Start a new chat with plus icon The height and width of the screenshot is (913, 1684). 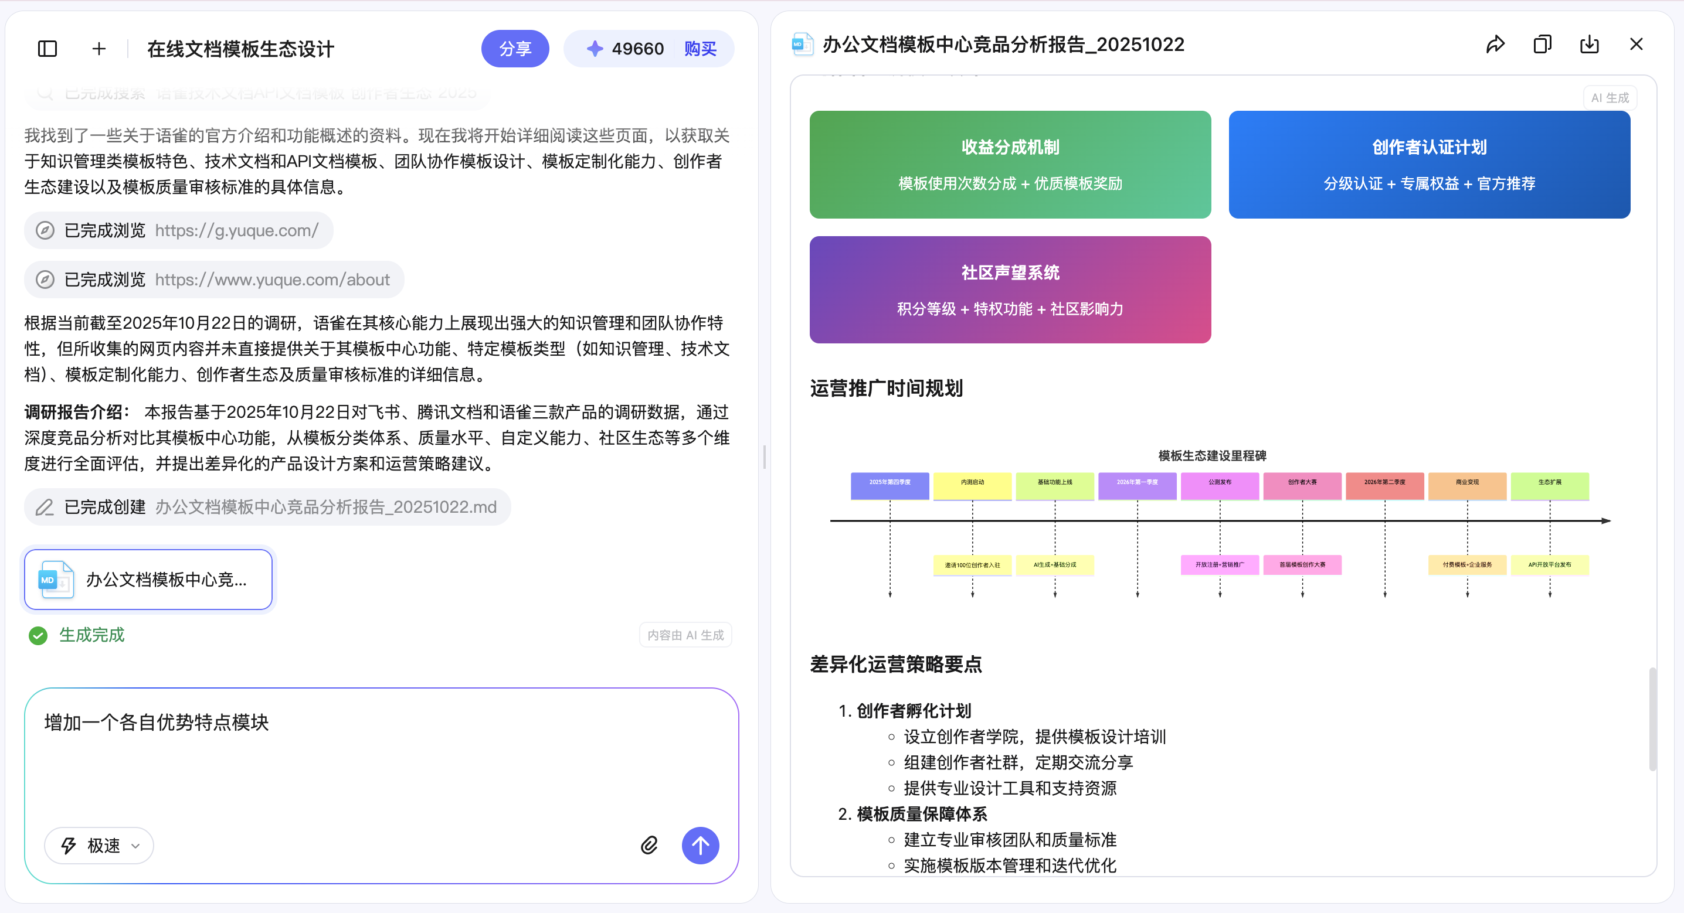(x=99, y=49)
